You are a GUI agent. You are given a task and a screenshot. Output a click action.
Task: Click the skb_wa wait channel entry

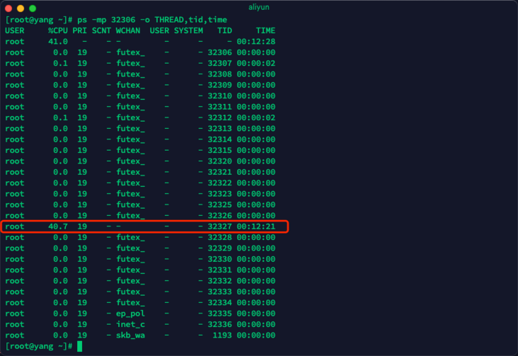(131, 335)
